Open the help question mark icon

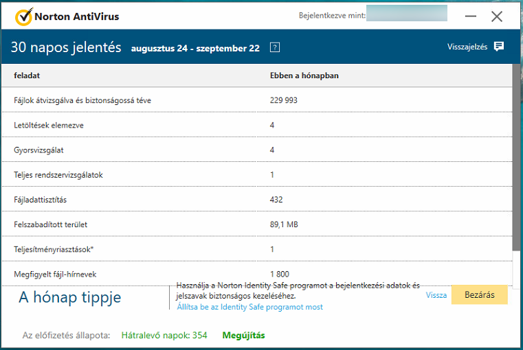click(274, 47)
